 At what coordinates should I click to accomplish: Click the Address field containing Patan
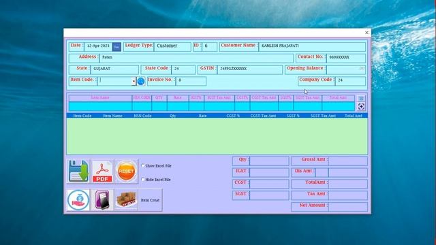[196, 59]
